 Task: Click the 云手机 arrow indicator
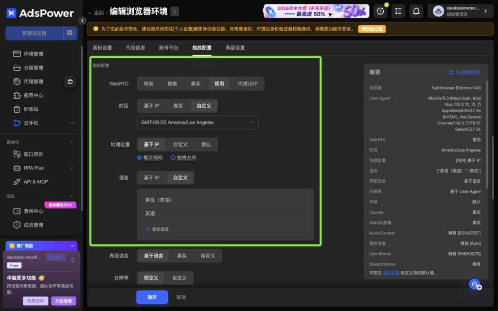point(72,123)
